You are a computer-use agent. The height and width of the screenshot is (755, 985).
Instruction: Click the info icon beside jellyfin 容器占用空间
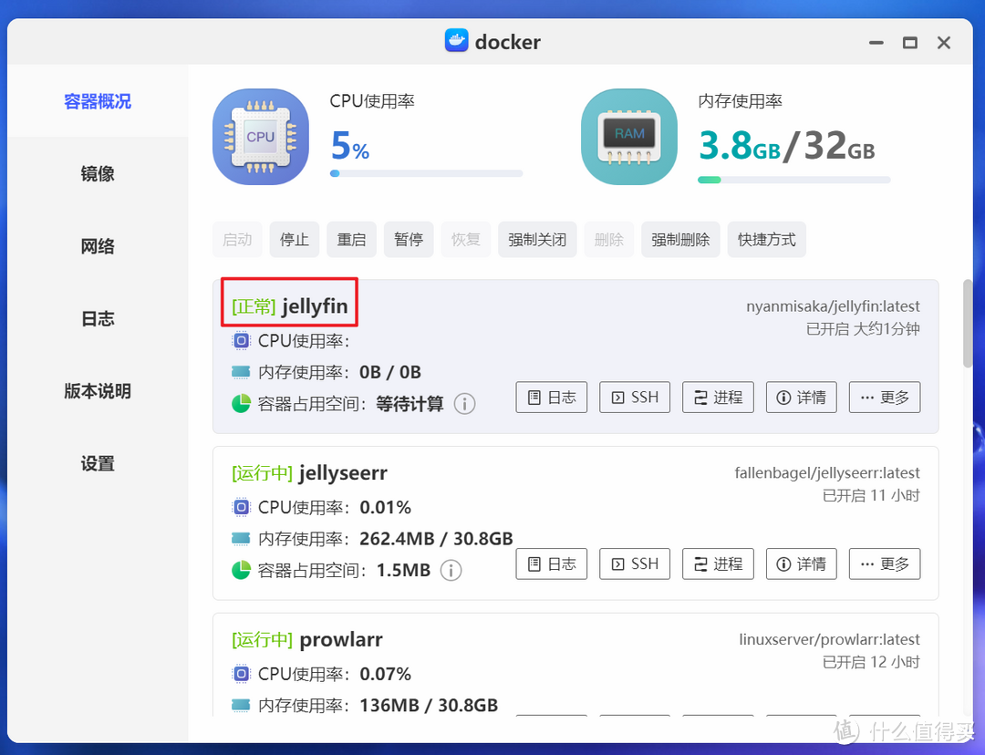465,404
